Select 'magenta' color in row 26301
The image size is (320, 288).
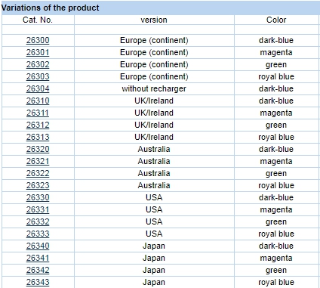[276, 52]
